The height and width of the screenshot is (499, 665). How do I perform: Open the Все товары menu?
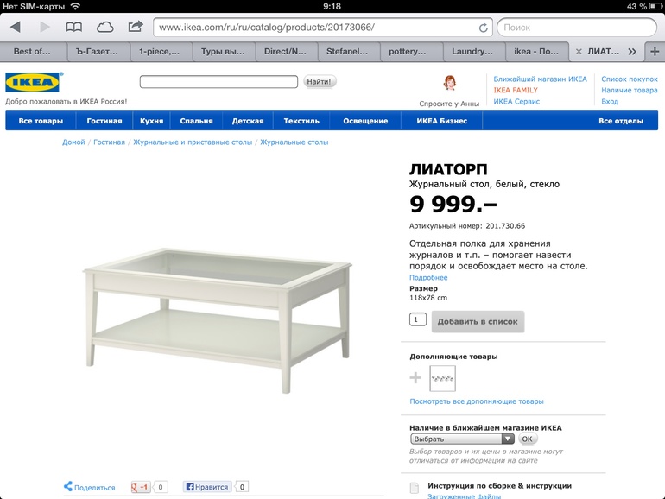(41, 121)
